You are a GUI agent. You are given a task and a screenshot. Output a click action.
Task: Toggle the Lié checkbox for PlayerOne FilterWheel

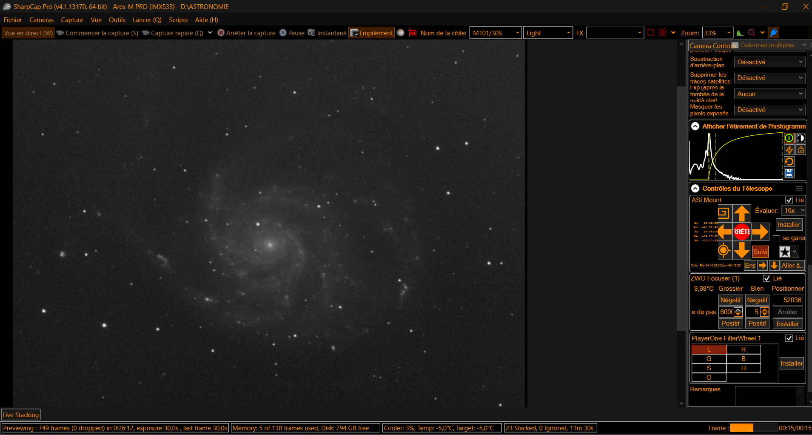pos(789,338)
